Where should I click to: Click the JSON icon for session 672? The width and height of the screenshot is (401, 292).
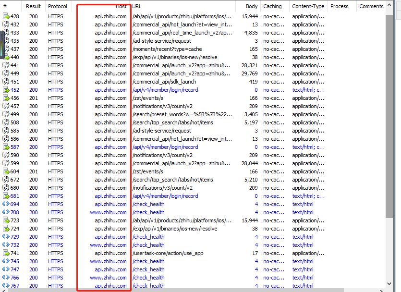tap(6, 180)
